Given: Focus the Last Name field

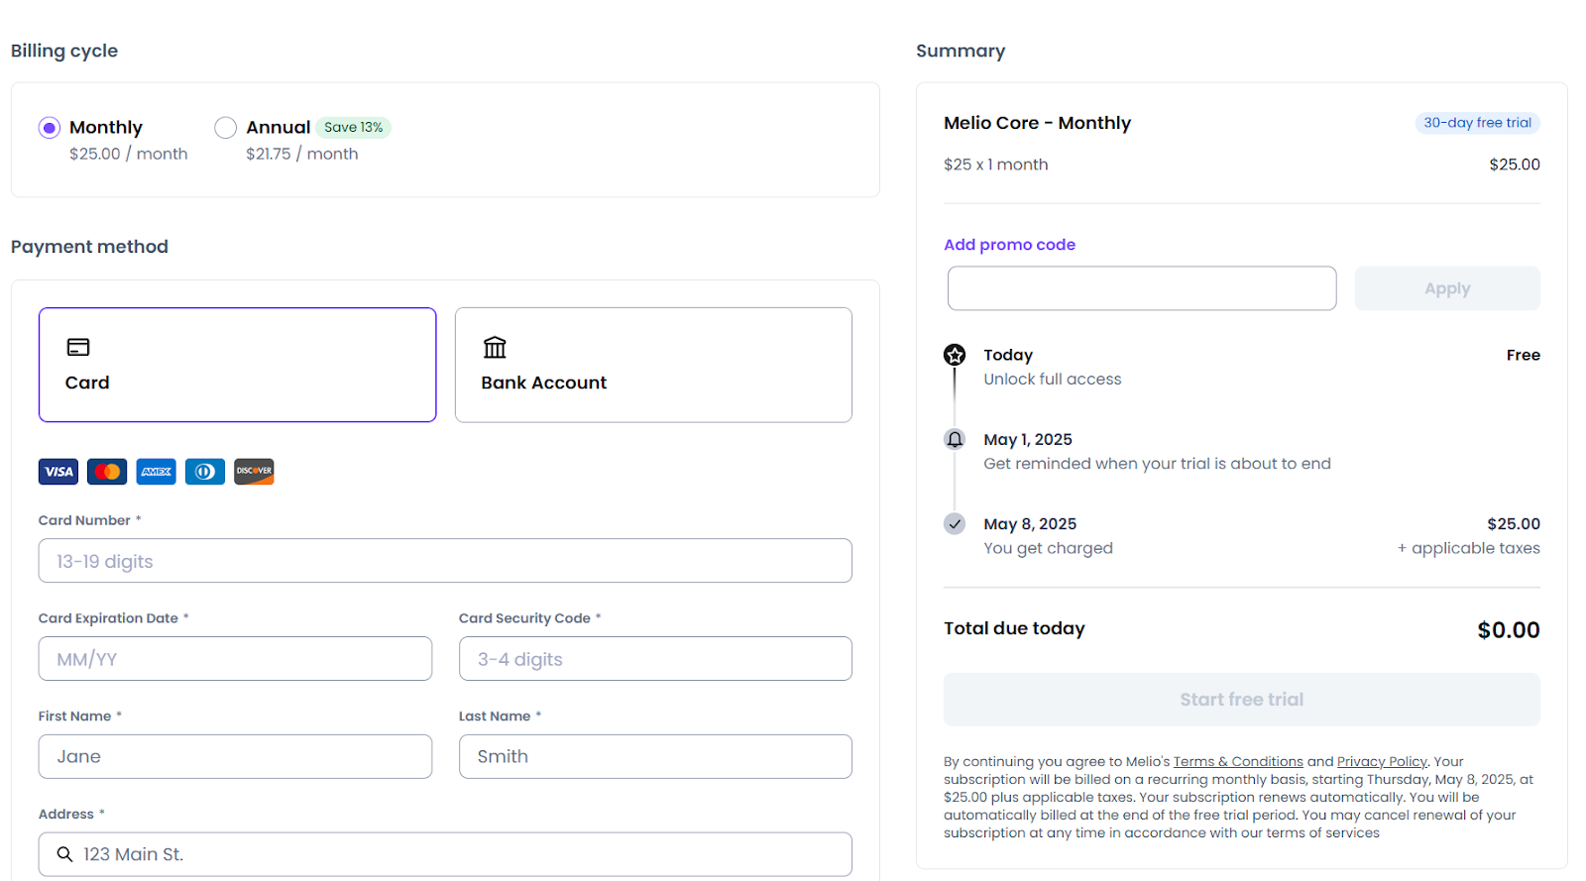Looking at the screenshot, I should tap(655, 756).
